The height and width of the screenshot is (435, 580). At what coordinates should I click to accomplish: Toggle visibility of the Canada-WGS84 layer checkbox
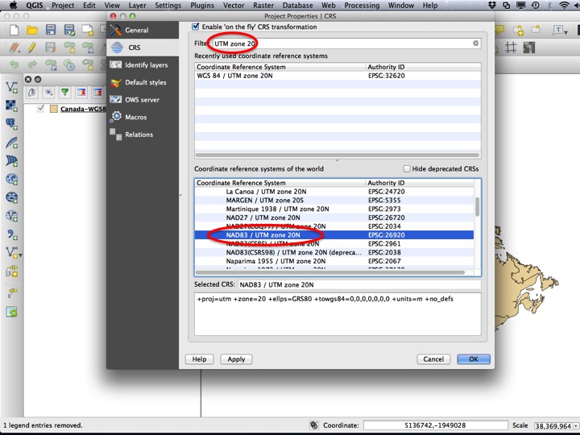(41, 109)
